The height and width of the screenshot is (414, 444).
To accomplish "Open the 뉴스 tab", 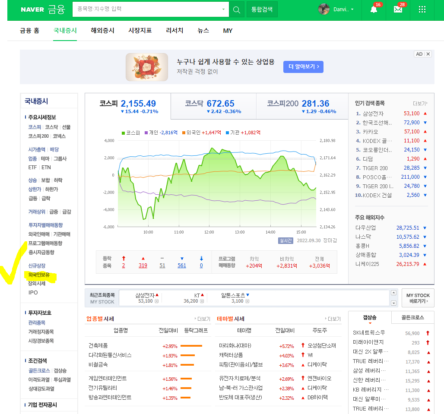I will coord(203,31).
